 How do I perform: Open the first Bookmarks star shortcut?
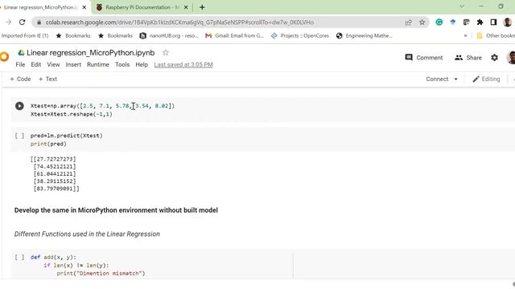(73, 35)
